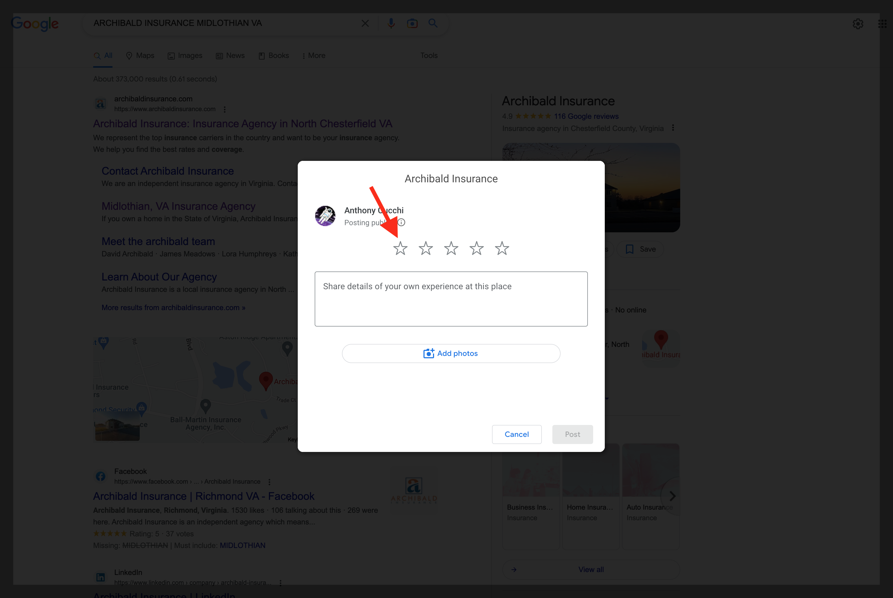Open the More search categories menu
The image size is (893, 598).
coord(314,56)
